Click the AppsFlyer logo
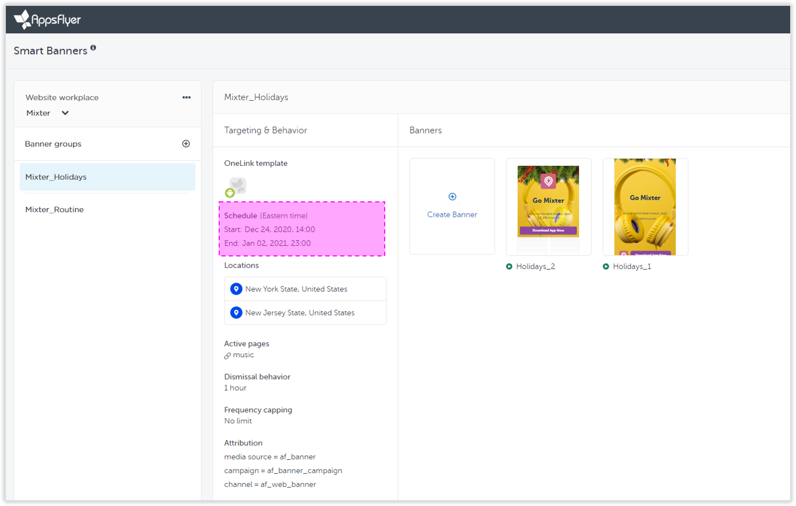 tap(47, 20)
